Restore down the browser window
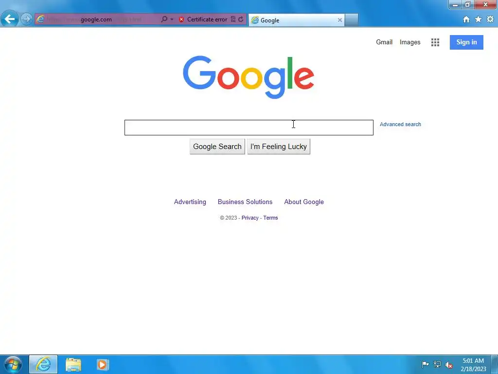 pyautogui.click(x=467, y=5)
